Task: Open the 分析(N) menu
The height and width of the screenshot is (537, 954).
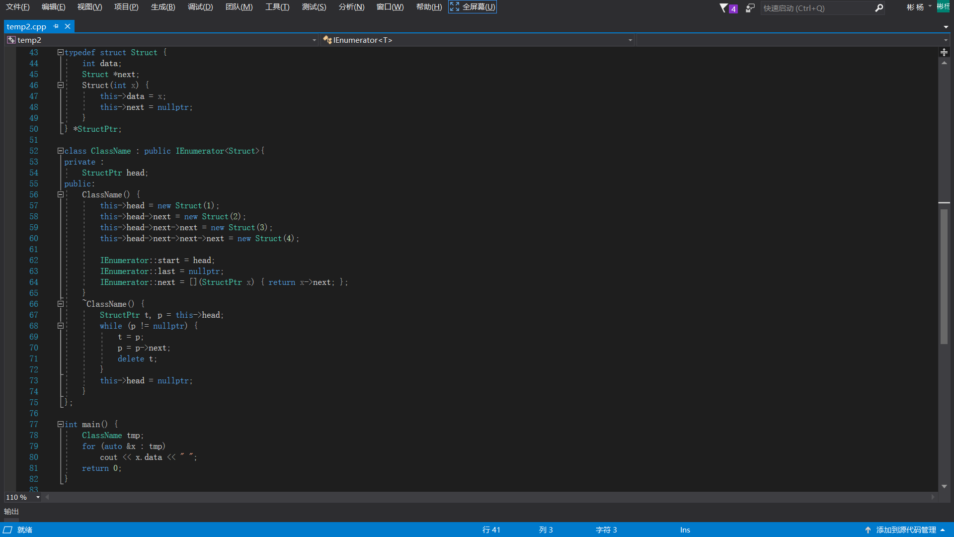Action: pos(351,7)
